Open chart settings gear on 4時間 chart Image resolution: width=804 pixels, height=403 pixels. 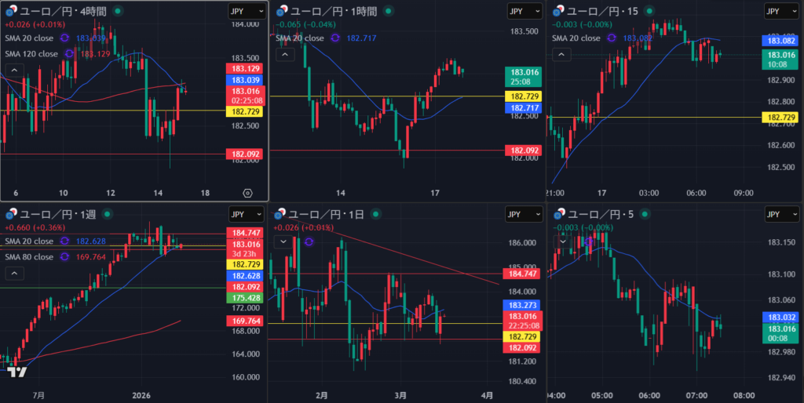pyautogui.click(x=248, y=192)
